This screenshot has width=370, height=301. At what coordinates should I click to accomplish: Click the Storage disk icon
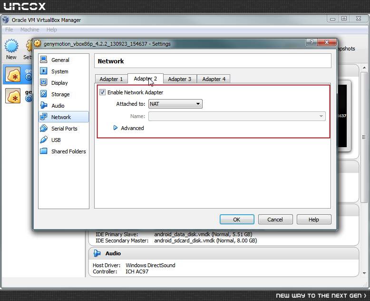pos(43,94)
